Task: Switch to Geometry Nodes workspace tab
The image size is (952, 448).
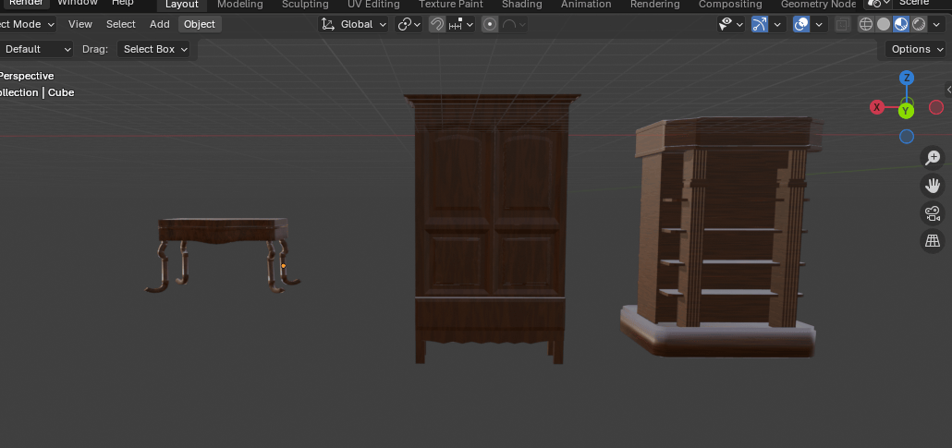Action: tap(818, 5)
